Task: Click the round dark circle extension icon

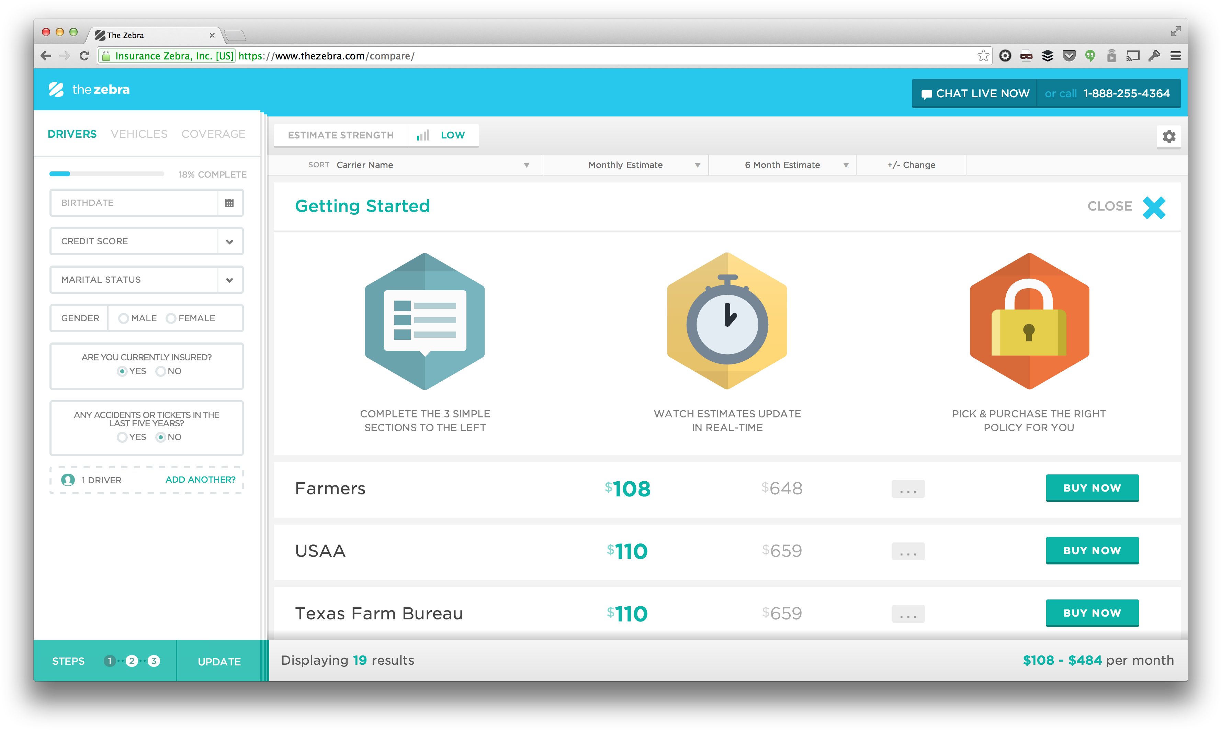Action: pyautogui.click(x=1005, y=56)
